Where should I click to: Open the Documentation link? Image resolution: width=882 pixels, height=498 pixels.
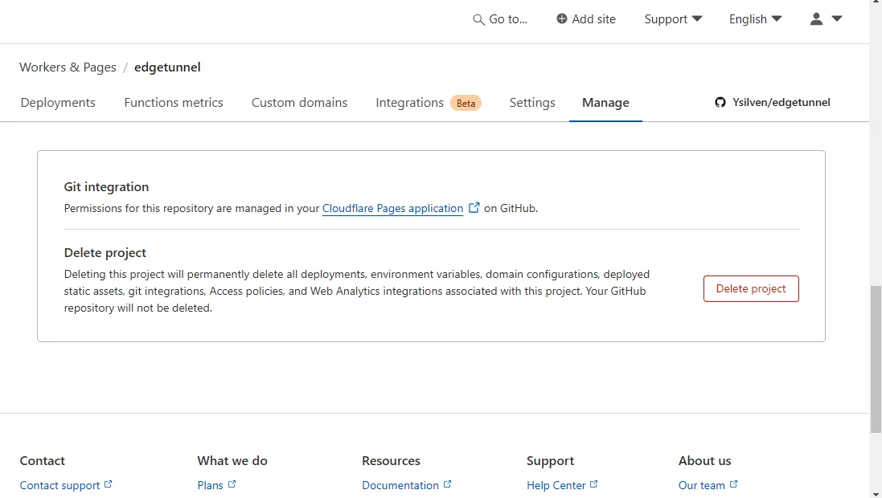pyautogui.click(x=400, y=486)
